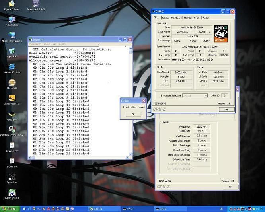Launch 3DMark2001 SE desktop shortcut

coord(12,100)
